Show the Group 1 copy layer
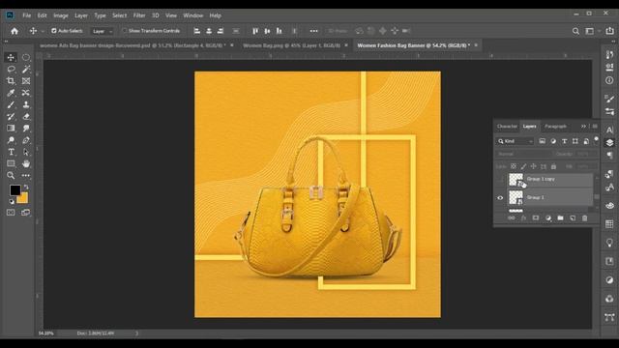This screenshot has width=619, height=348. coord(500,180)
